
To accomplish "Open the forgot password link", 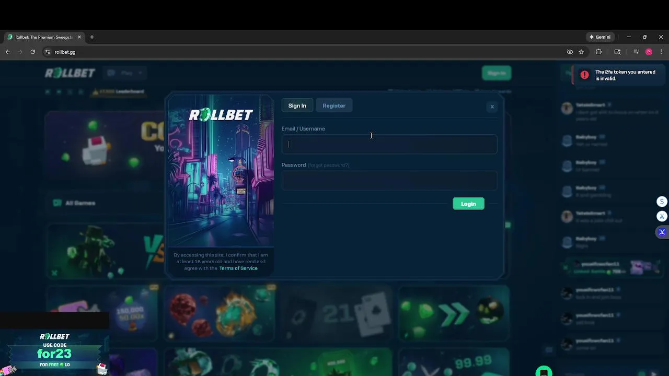I will pos(328,165).
